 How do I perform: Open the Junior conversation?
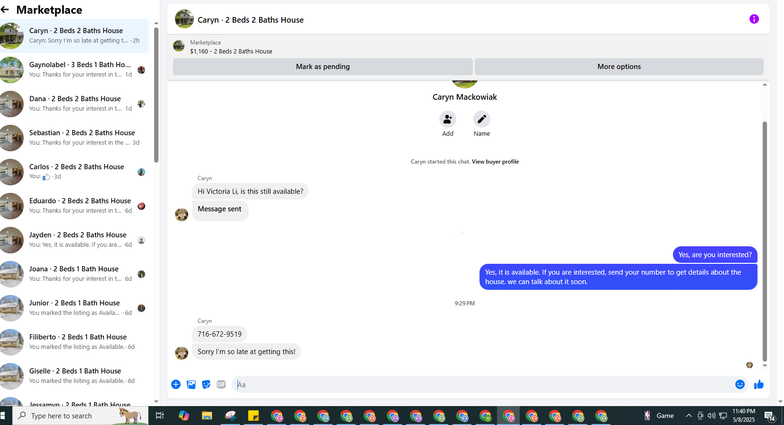click(x=74, y=308)
